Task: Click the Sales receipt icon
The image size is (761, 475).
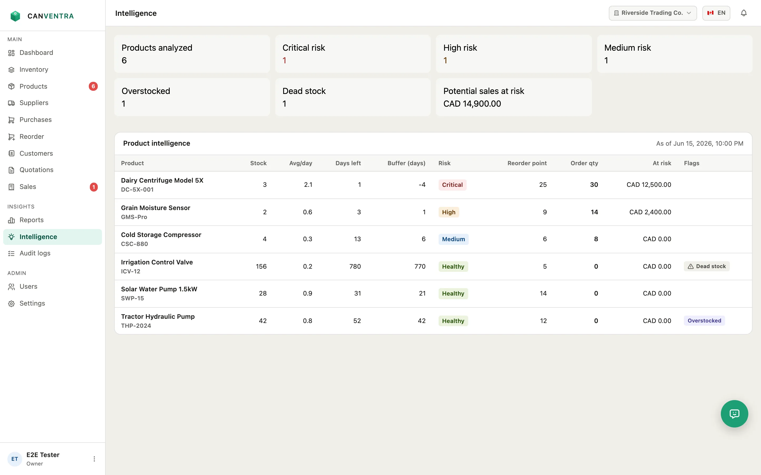Action: (11, 187)
